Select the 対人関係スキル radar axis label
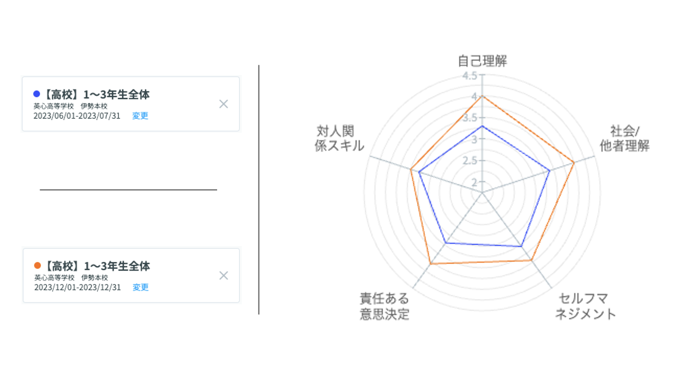This screenshot has width=697, height=383. click(339, 138)
